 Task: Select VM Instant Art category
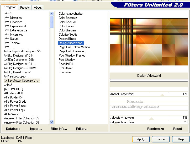(x=14, y=35)
